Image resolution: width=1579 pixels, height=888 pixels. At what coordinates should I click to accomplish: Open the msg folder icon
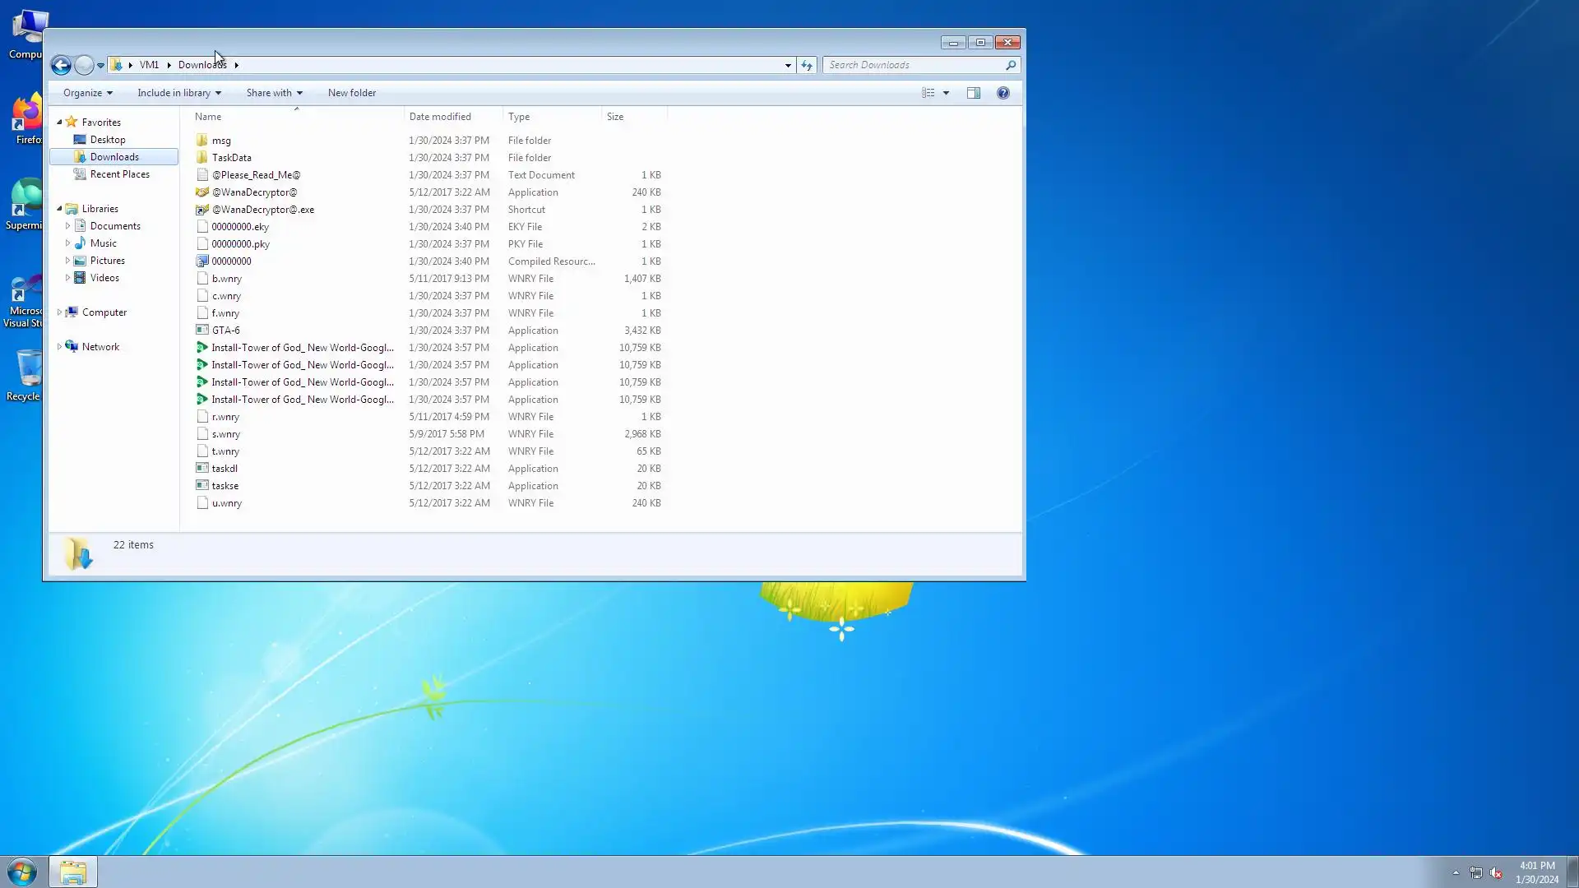(x=202, y=141)
